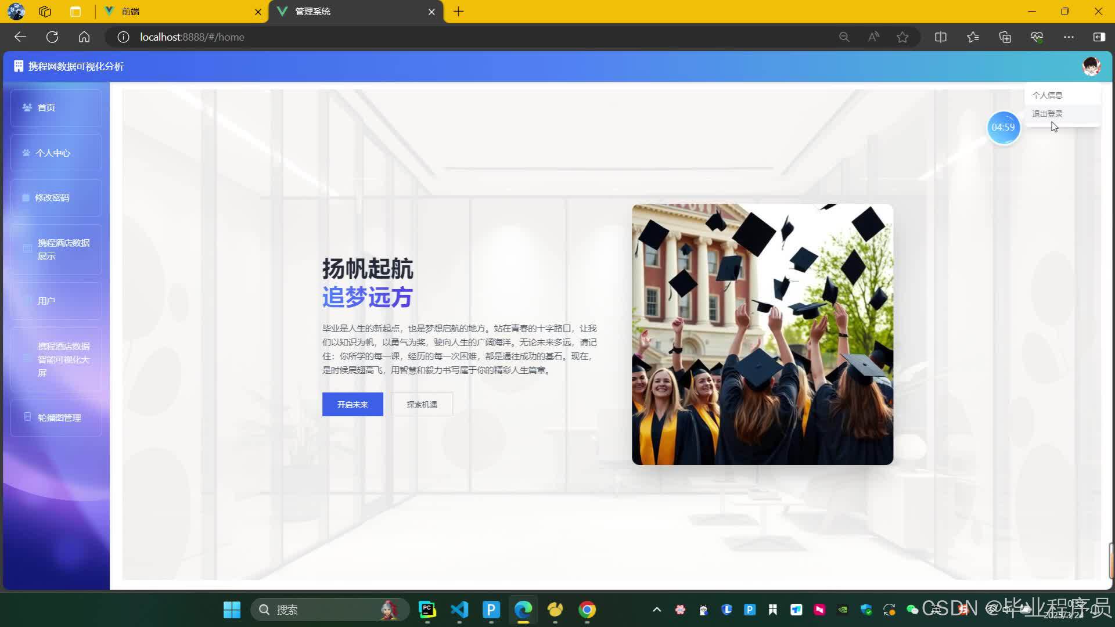This screenshot has height=627, width=1115.
Task: Open the browser settings menu with three dots
Action: [x=1069, y=37]
